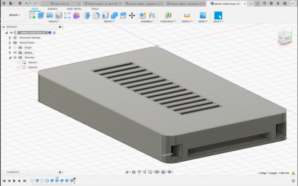
Task: Close the phone stand base v2 tab
Action: click(x=245, y=4)
